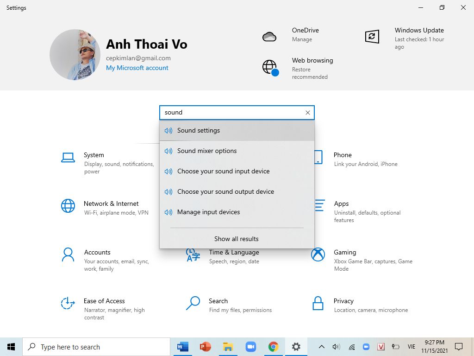
Task: Open the Gaming Xbox icon
Action: click(x=318, y=254)
